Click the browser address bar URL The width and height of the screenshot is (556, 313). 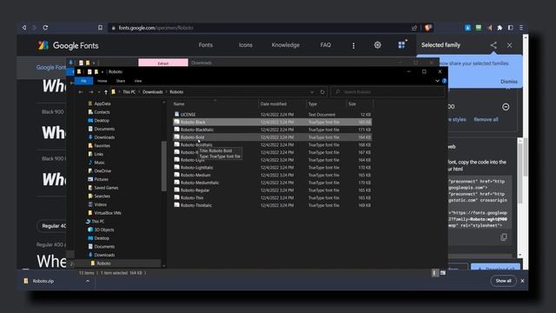tap(156, 28)
